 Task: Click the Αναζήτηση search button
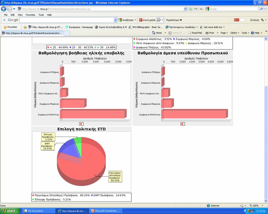point(126,20)
